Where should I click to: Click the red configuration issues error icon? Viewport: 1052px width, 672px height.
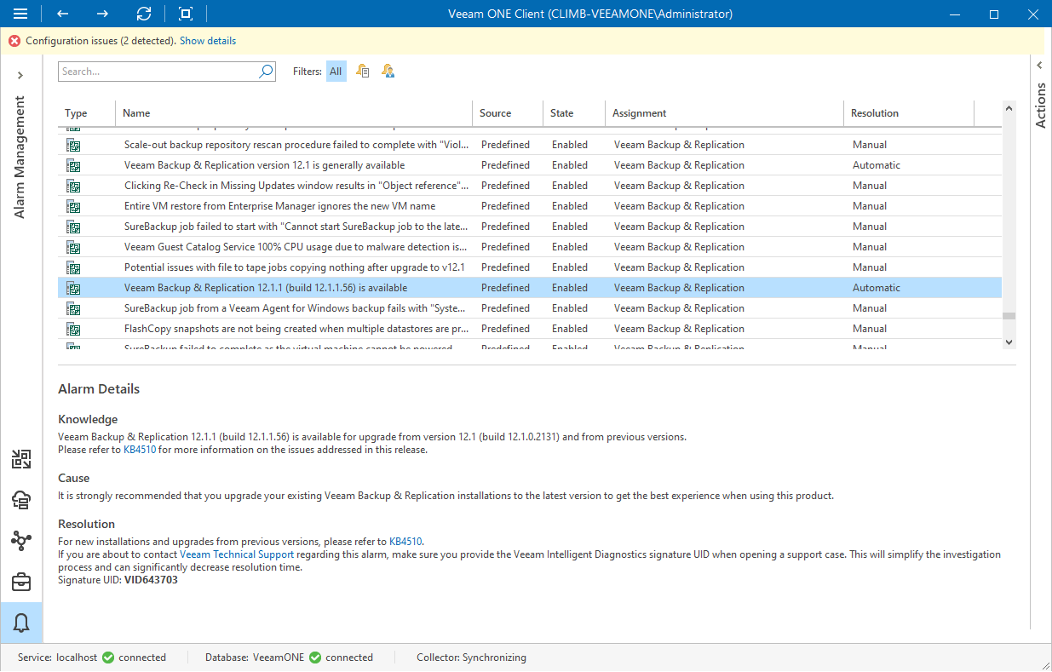[x=14, y=41]
